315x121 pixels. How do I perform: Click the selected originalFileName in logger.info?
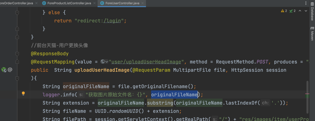tap(174, 95)
